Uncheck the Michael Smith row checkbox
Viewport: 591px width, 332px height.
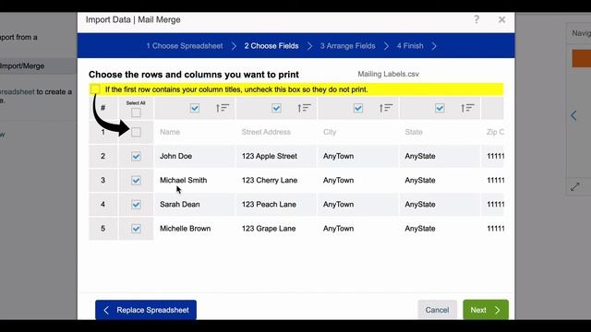pos(136,181)
